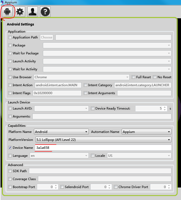Enable the Application Path checkbox
This screenshot has height=200, width=181.
click(x=10, y=37)
